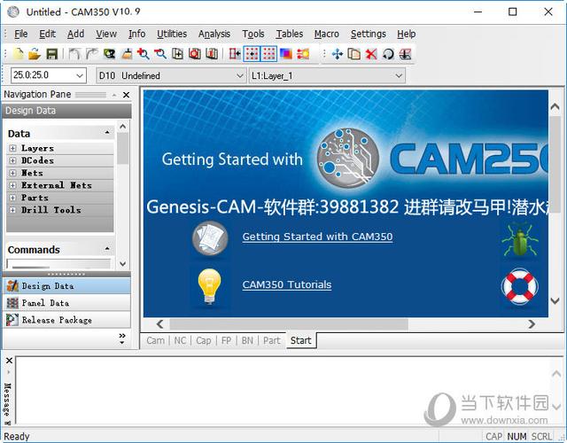567x443 pixels.
Task: Open the Tables menu
Action: click(290, 34)
